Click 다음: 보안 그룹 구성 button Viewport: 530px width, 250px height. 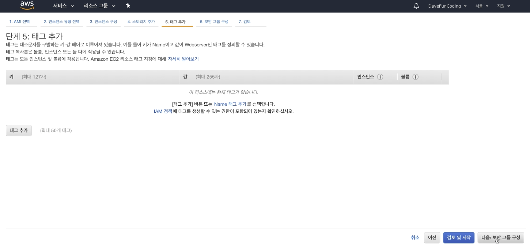pyautogui.click(x=501, y=238)
